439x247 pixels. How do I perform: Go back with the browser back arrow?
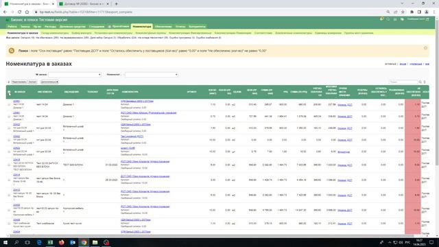[x=5, y=12]
